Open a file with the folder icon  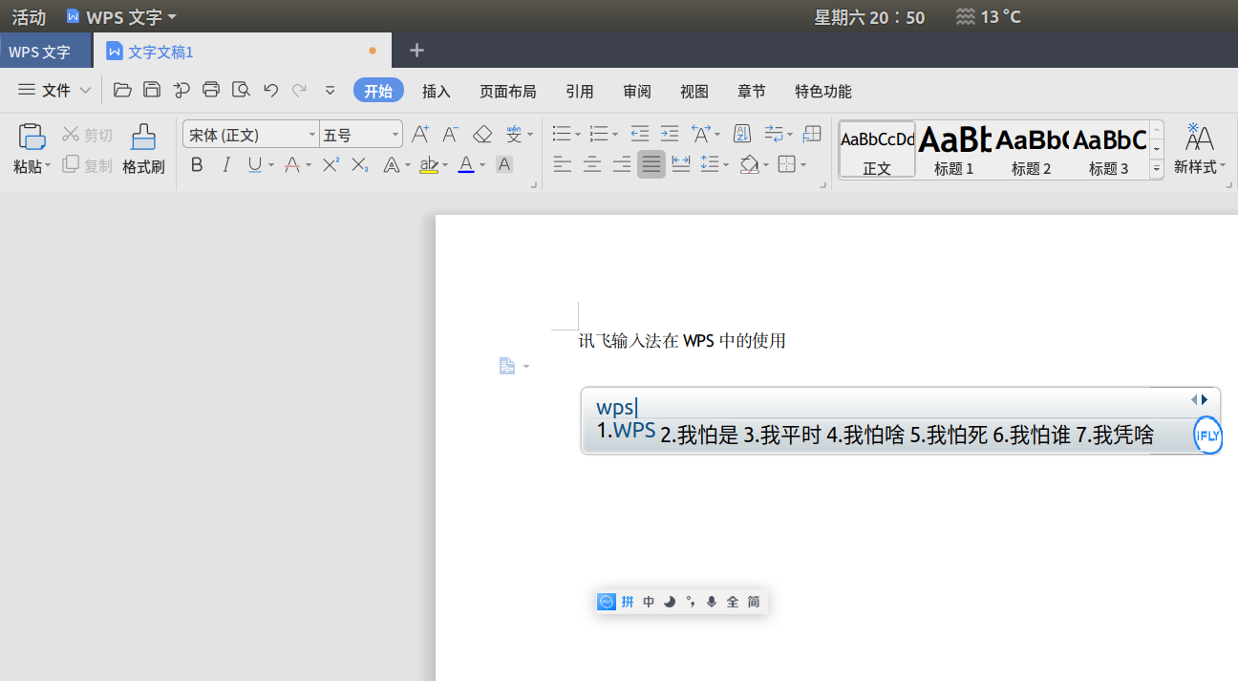pyautogui.click(x=122, y=91)
